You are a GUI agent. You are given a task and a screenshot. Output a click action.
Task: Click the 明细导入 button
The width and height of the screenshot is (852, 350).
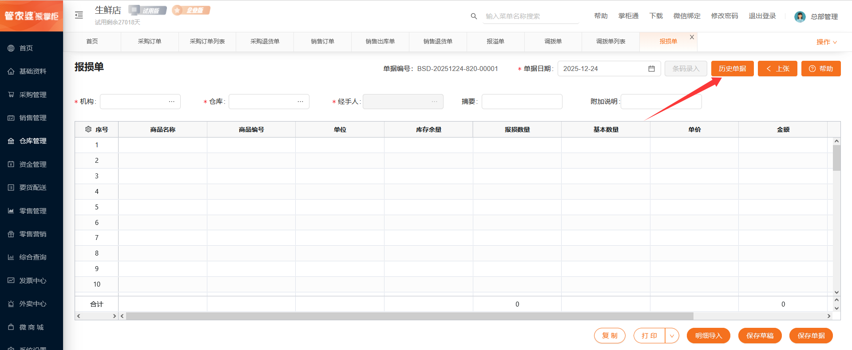[709, 336]
